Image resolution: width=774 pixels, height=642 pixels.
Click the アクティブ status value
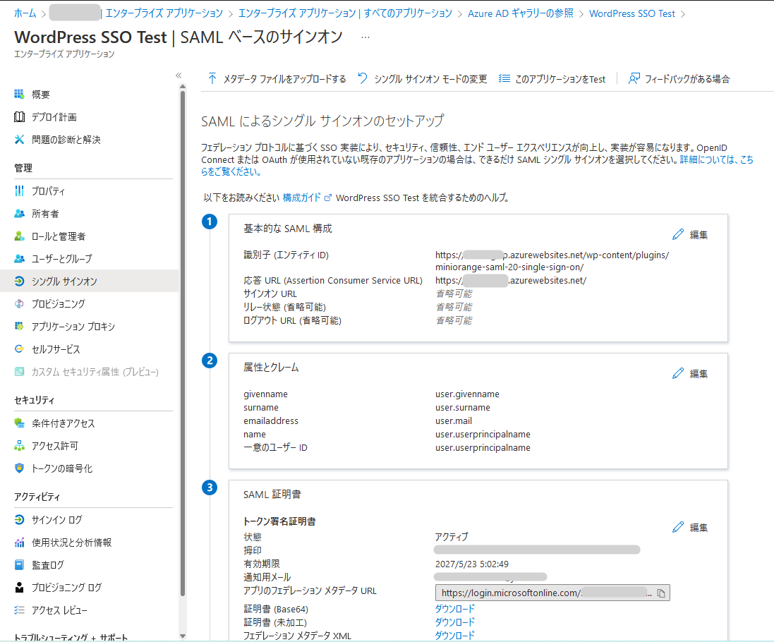pos(451,537)
